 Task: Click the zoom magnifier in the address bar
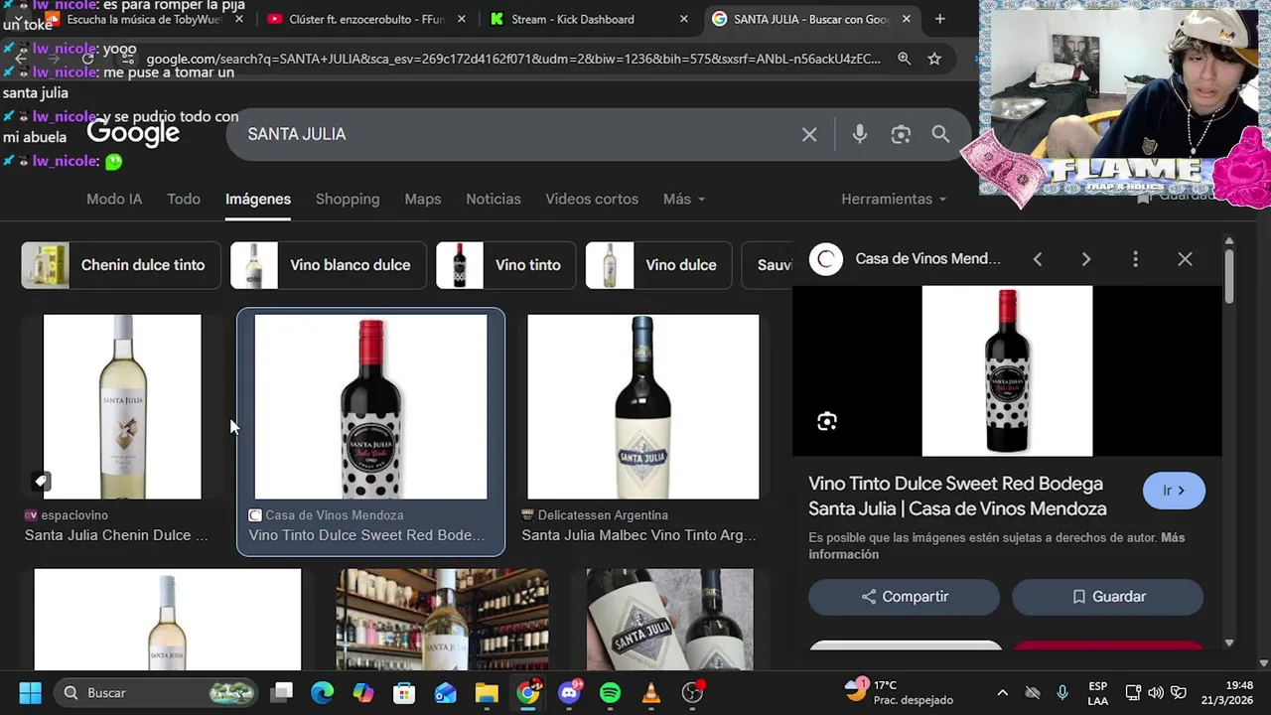(x=904, y=59)
